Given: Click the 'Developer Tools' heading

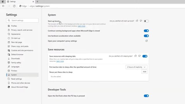Looking at the screenshot, I should coord(57,90).
